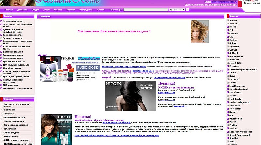Select the Loreal Professional brand

[x=238, y=89]
